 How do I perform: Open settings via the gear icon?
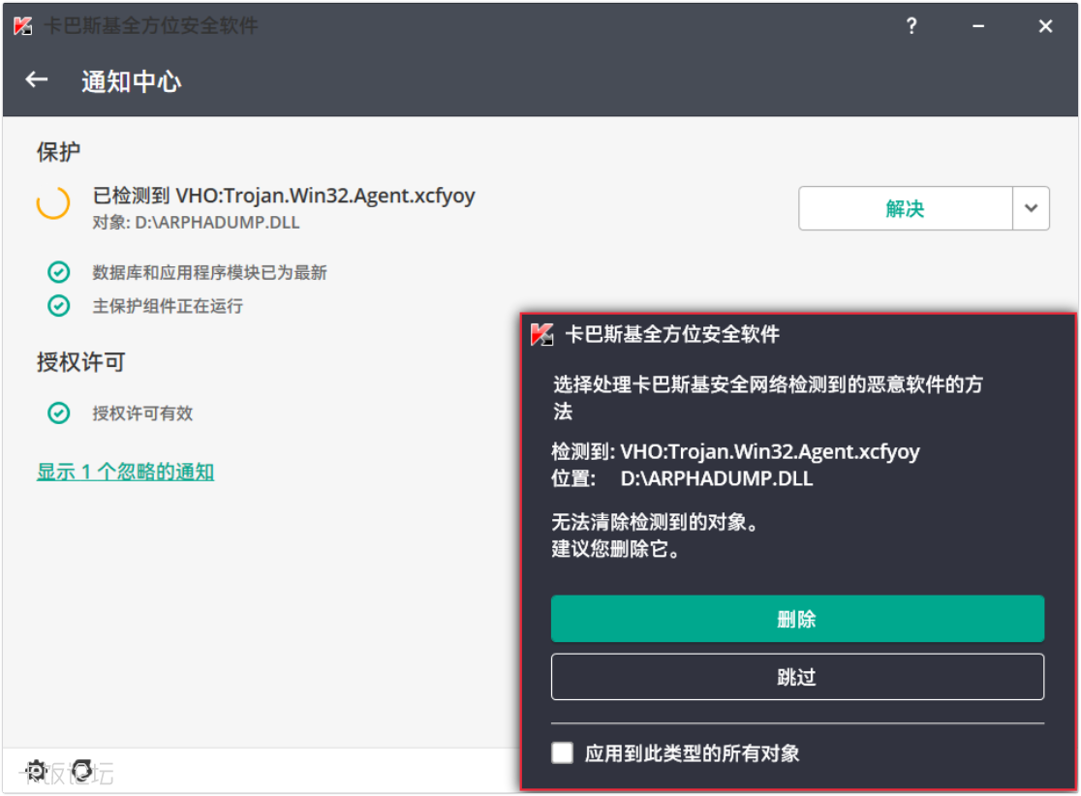(36, 770)
